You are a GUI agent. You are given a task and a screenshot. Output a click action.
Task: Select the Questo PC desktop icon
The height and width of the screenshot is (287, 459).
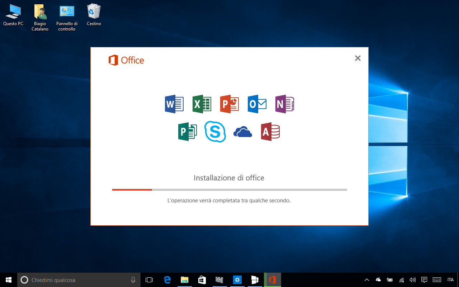point(13,15)
